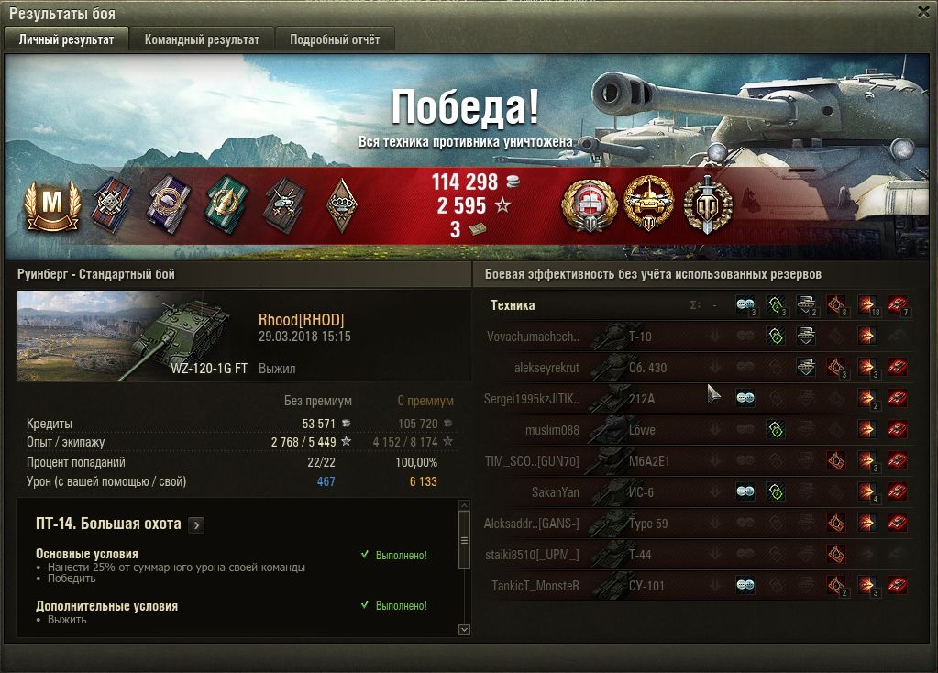Click the sword and shield achievement medal
This screenshot has width=938, height=673.
click(708, 205)
